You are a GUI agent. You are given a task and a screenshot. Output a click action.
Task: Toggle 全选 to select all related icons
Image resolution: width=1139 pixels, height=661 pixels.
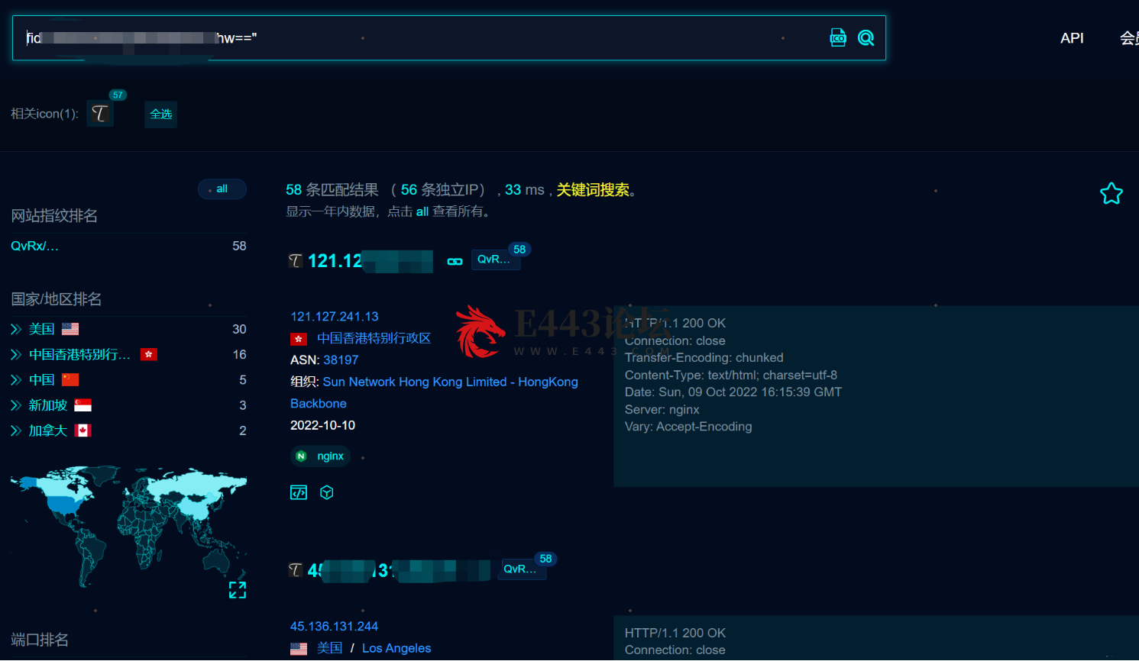point(160,114)
